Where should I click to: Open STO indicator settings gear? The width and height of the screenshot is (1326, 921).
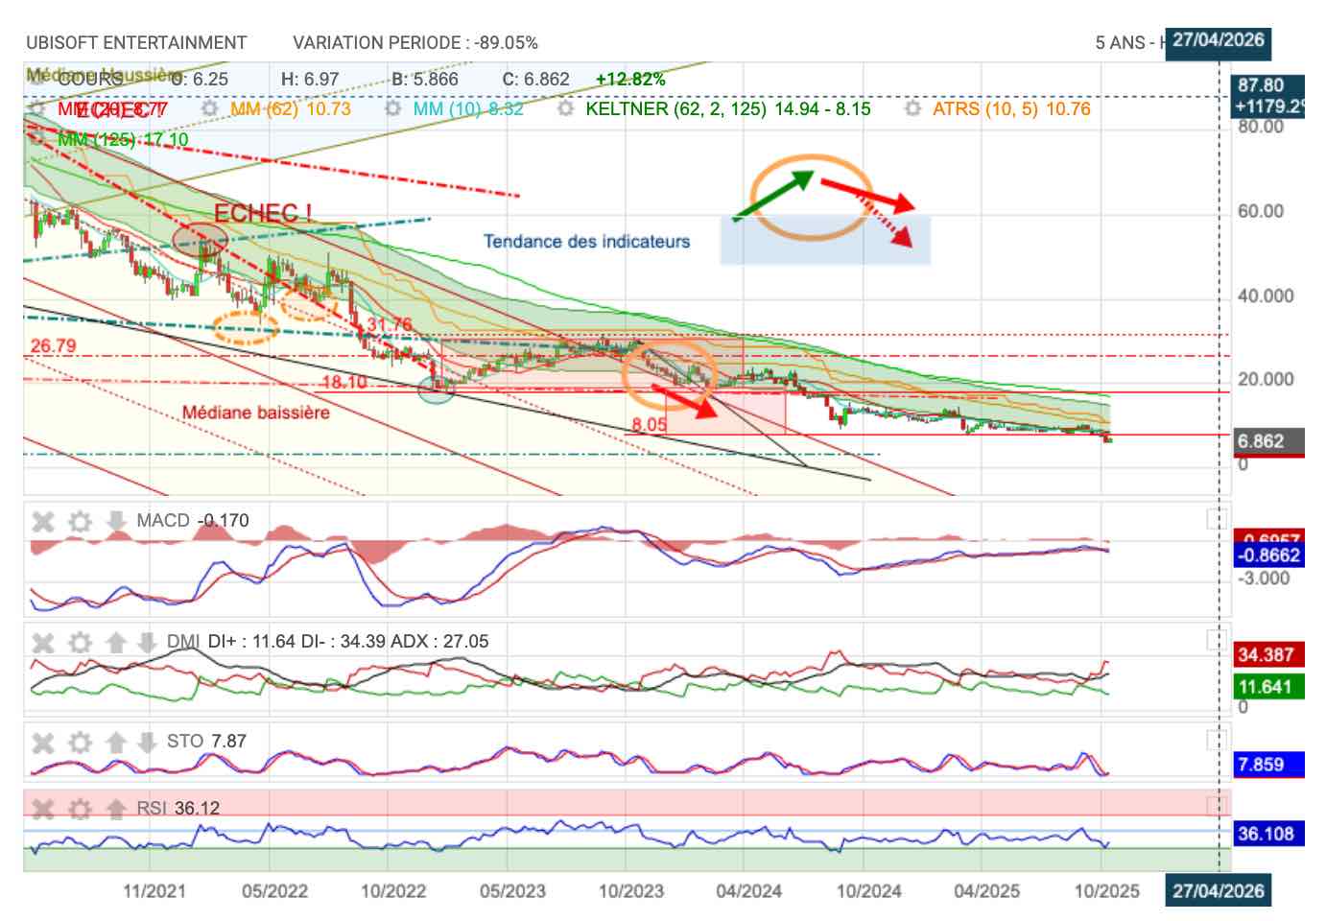point(80,742)
